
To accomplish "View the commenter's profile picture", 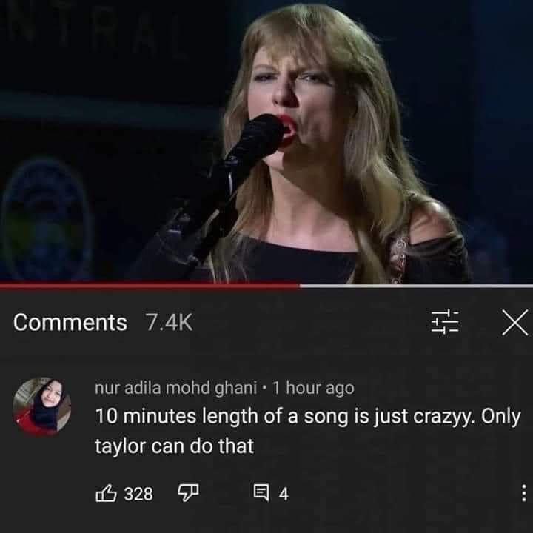I will [42, 406].
